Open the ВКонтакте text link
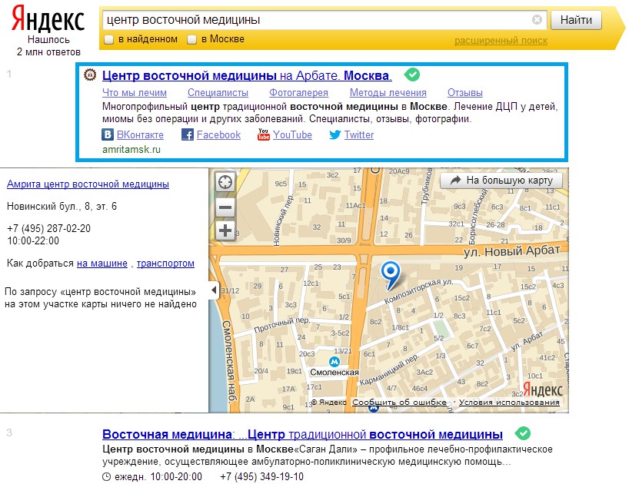Image resolution: width=629 pixels, height=484 pixels. pos(140,135)
